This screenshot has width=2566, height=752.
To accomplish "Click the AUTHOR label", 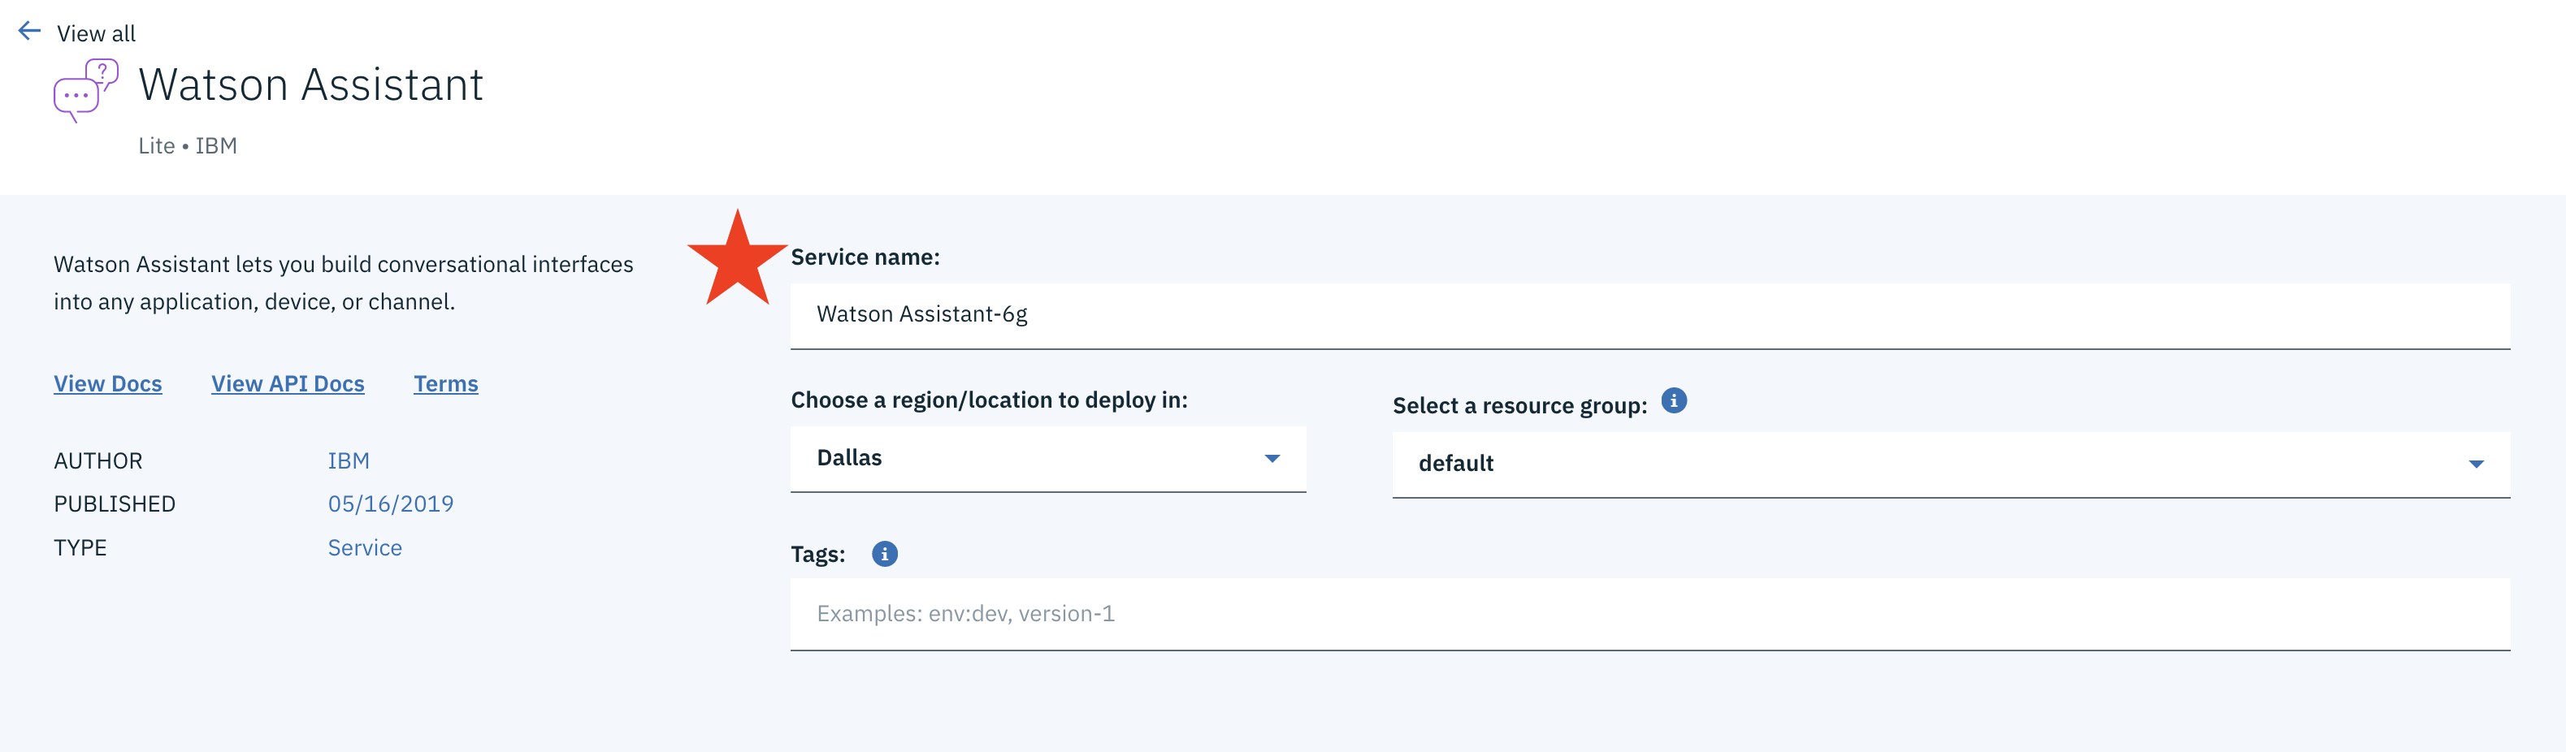I will coord(98,460).
